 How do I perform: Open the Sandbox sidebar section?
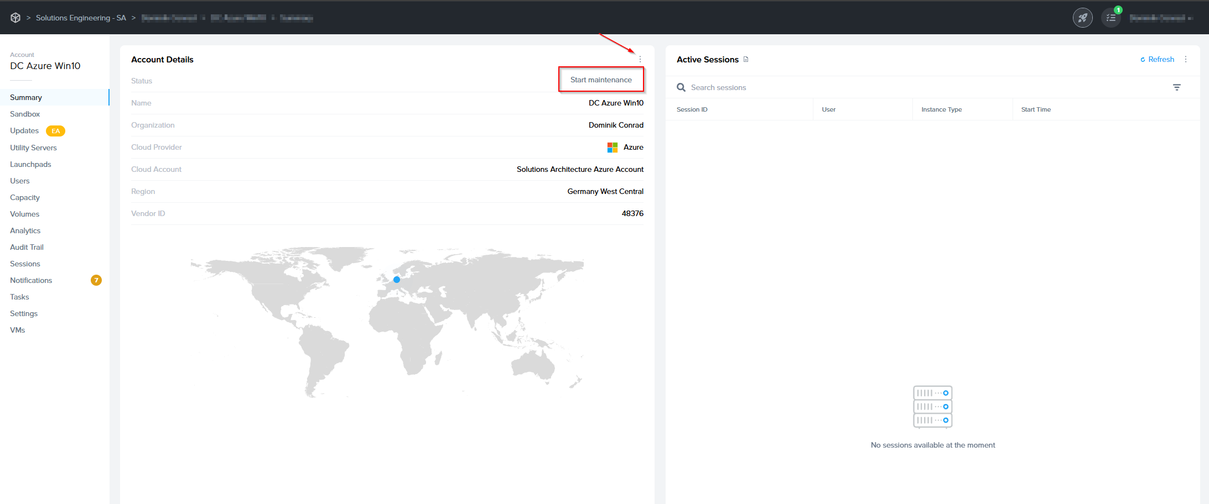pos(25,114)
